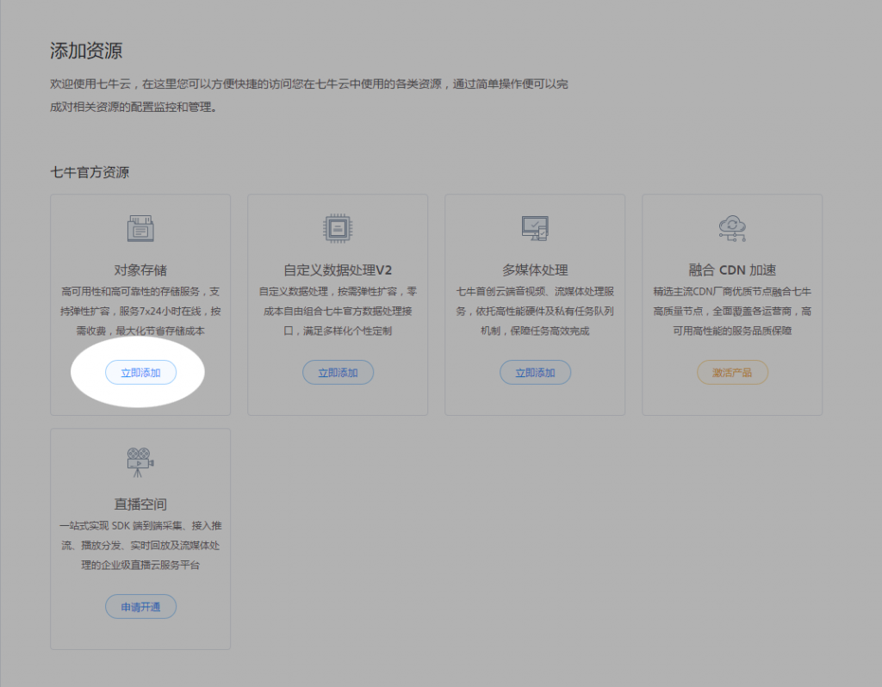This screenshot has height=687, width=882.
Task: Click the 融合 CDN 加速 description text
Action: (x=732, y=311)
